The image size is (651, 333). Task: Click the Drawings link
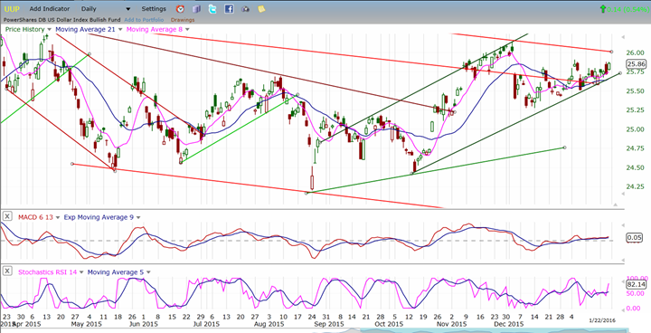coord(183,20)
